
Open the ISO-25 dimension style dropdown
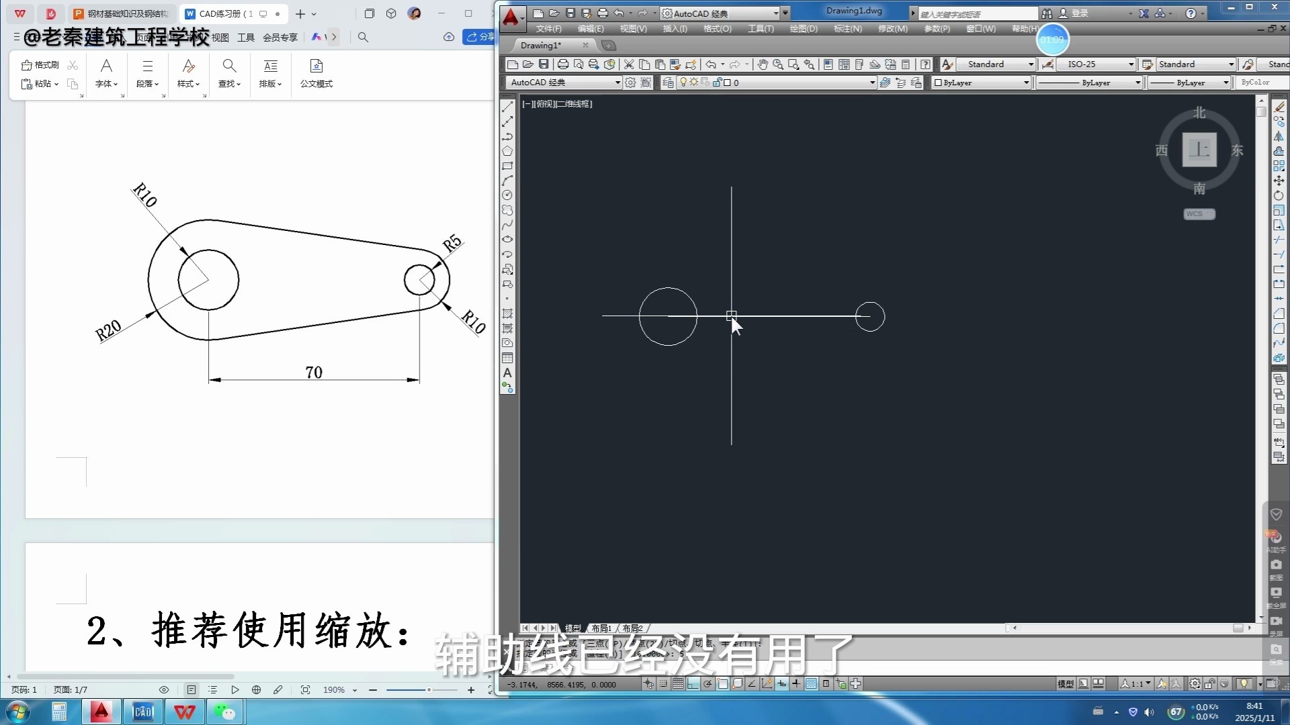tap(1131, 64)
